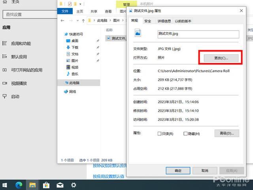
Task: Cancel the properties dialog (取消)
Action: click(x=205, y=171)
